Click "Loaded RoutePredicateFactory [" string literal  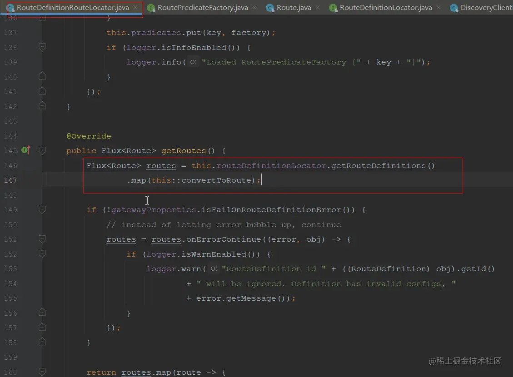(x=281, y=62)
